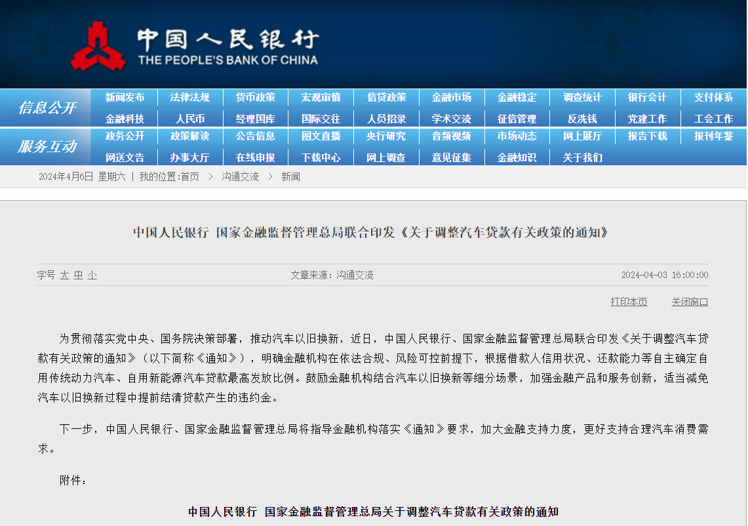Go to 首页 in the breadcrumb
The image size is (748, 526).
[190, 176]
